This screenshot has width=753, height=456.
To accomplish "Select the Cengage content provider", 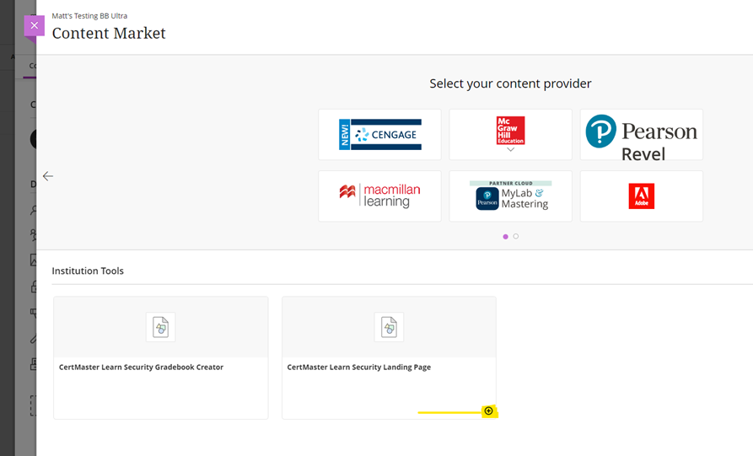I will [379, 134].
